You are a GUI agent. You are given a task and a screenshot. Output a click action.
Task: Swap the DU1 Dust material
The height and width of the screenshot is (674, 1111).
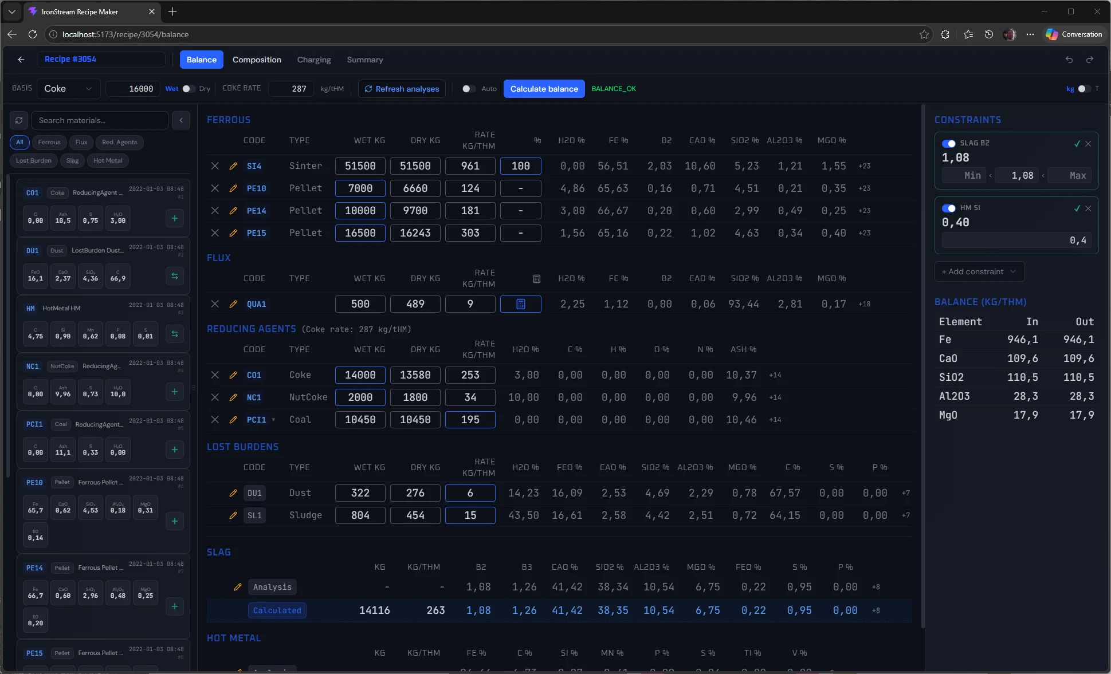[x=175, y=277]
